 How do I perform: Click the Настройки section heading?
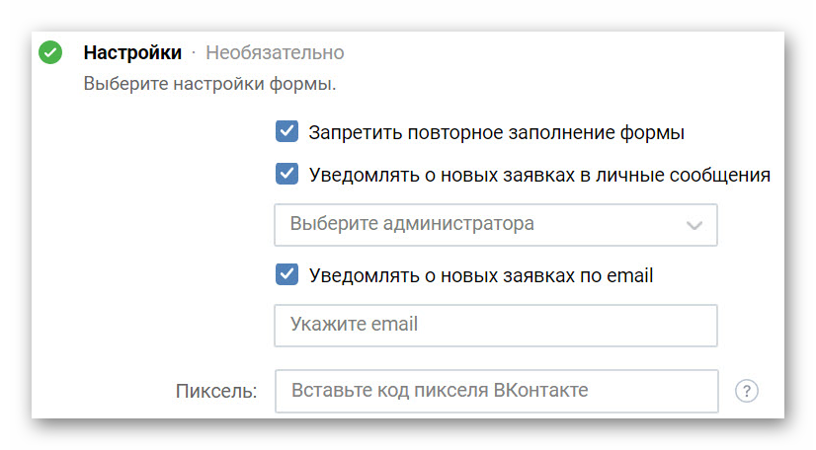(x=132, y=52)
